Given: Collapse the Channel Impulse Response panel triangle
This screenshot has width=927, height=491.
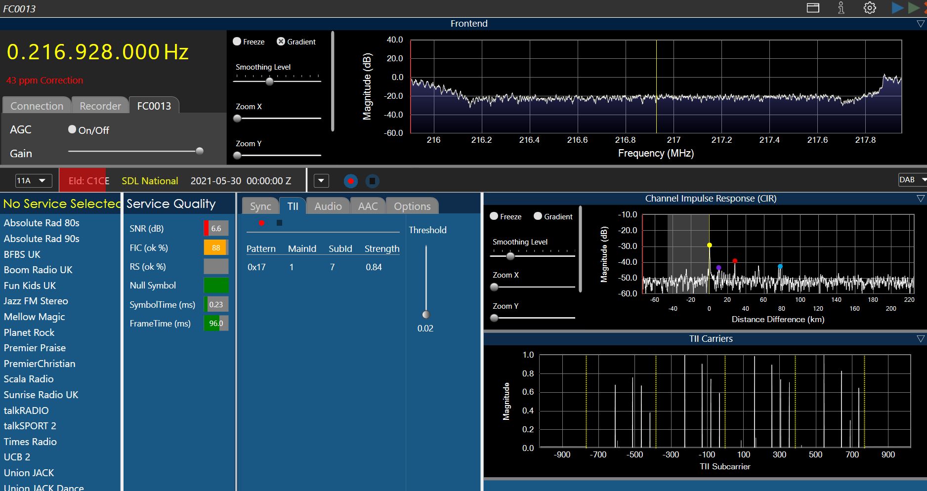Looking at the screenshot, I should (x=920, y=199).
